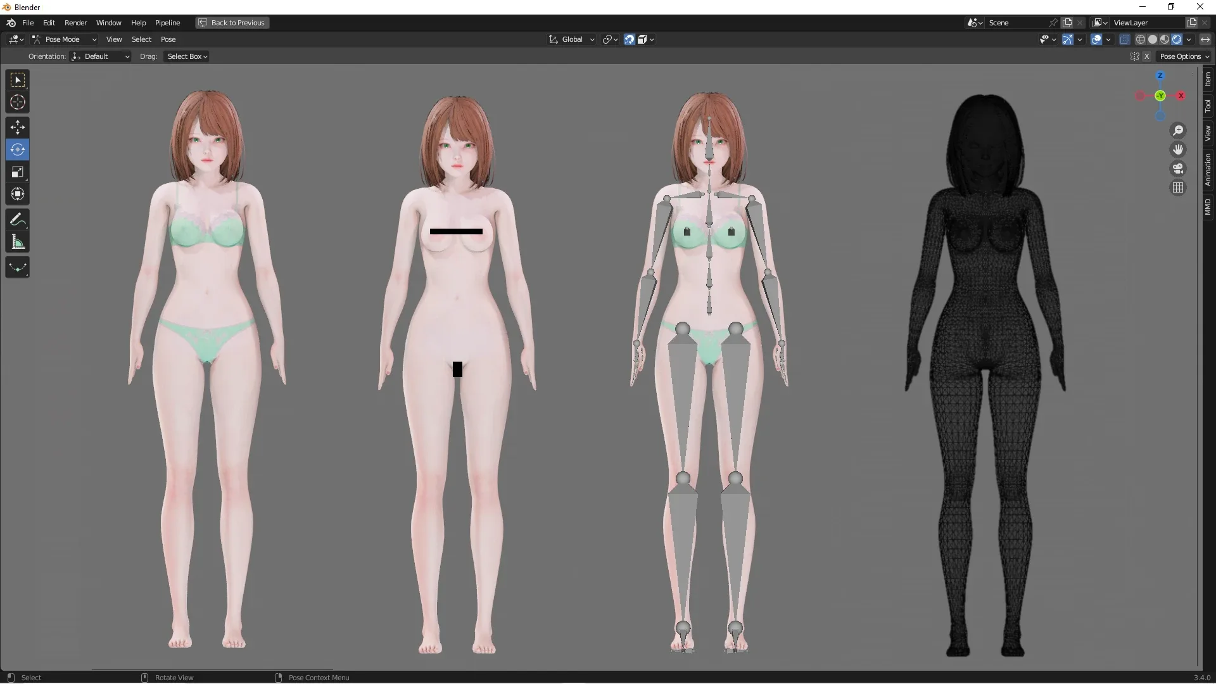Select the Cursor tool
Image resolution: width=1216 pixels, height=684 pixels.
(x=17, y=102)
